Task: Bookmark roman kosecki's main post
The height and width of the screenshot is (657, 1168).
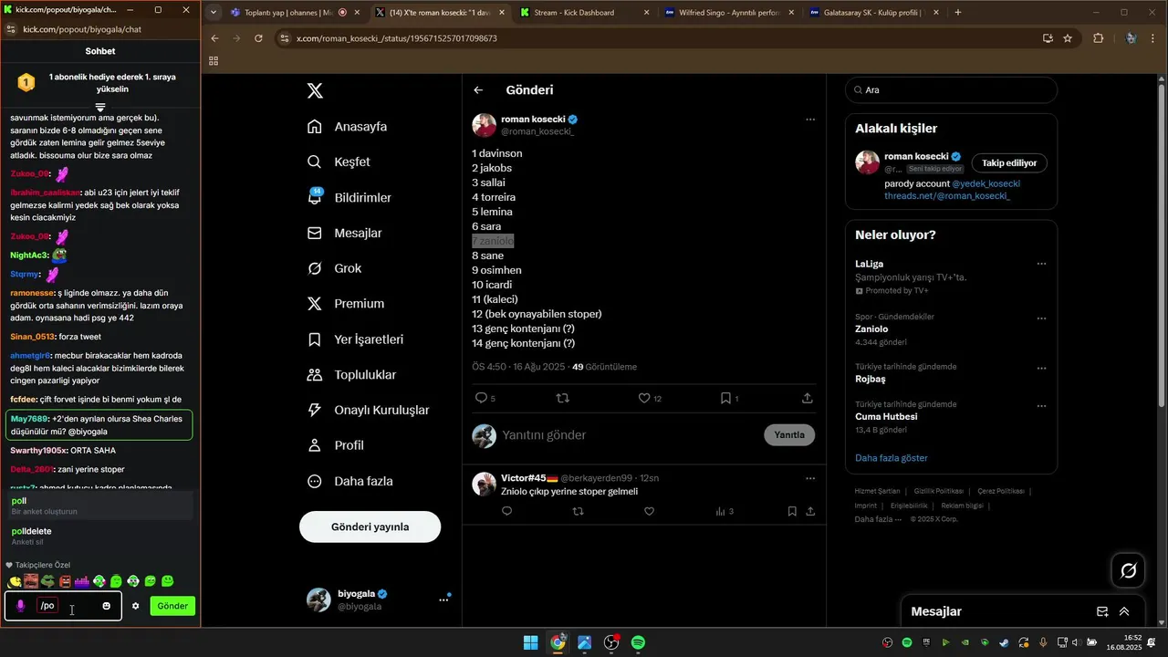Action: pyautogui.click(x=725, y=398)
